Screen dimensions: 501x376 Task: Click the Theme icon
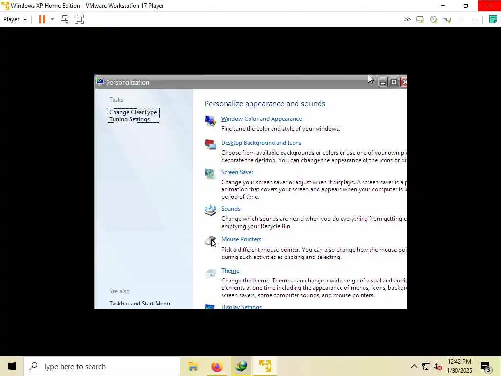pos(210,273)
